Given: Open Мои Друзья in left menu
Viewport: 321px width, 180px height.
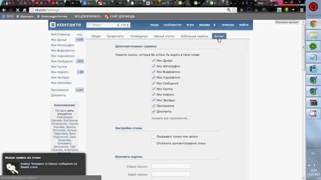Looking at the screenshot, I should click(59, 40).
